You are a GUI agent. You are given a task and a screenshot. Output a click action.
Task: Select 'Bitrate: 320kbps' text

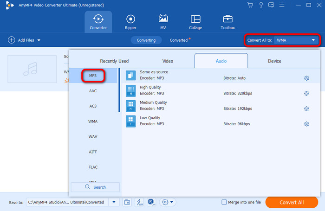pos(238,93)
